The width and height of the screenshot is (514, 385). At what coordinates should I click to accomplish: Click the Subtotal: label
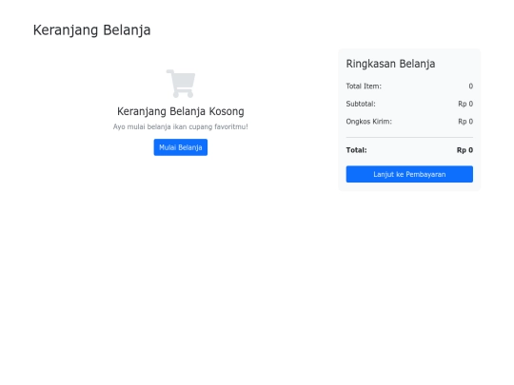pos(361,104)
